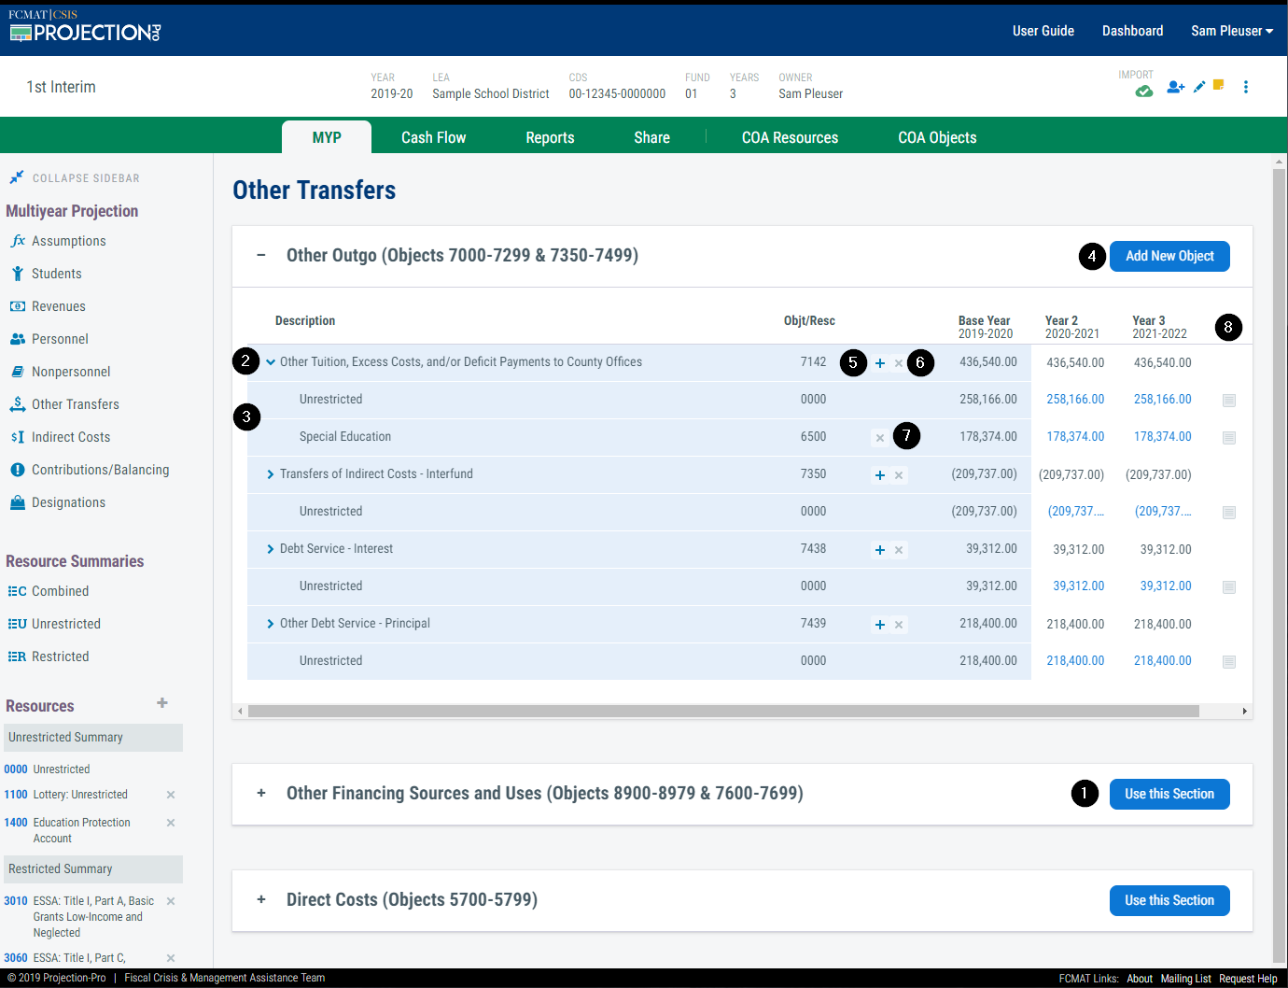Open note icon for Unrestricted 39,312.00 row

tap(1229, 587)
